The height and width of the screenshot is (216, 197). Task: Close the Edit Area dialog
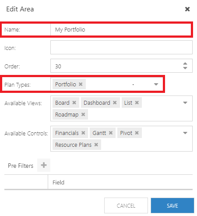pos(187,9)
